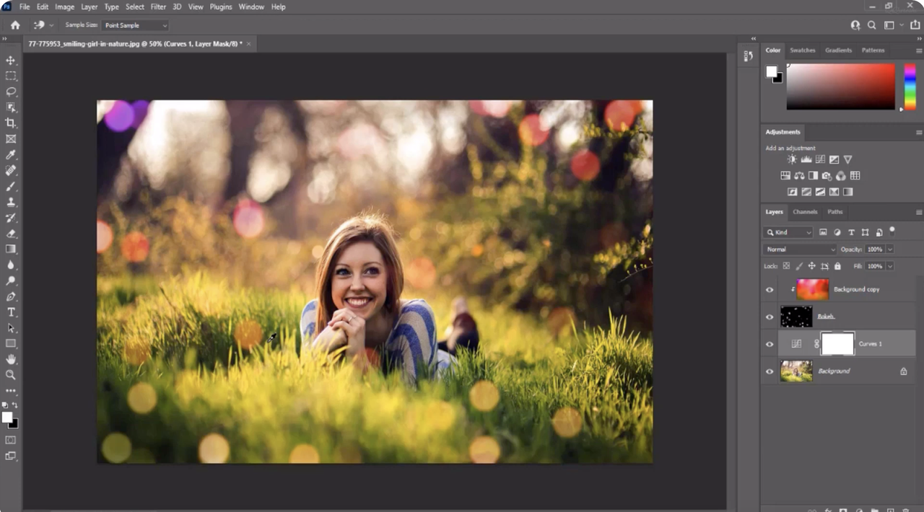Open the layer filter Kind dropdown

(x=788, y=232)
